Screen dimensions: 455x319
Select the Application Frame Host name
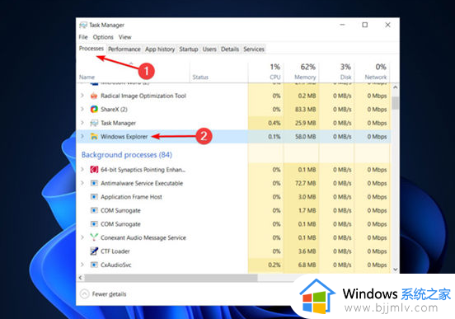tap(131, 197)
